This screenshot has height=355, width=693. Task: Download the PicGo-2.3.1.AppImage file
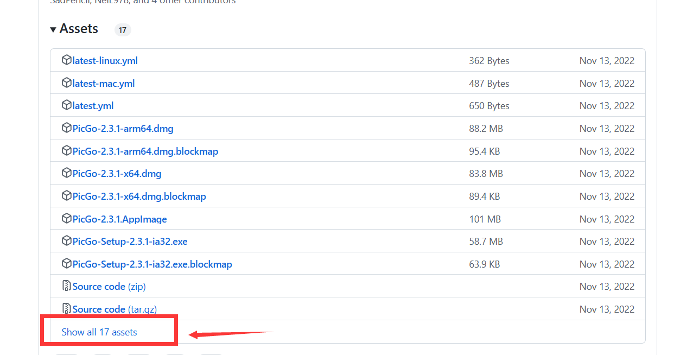119,219
